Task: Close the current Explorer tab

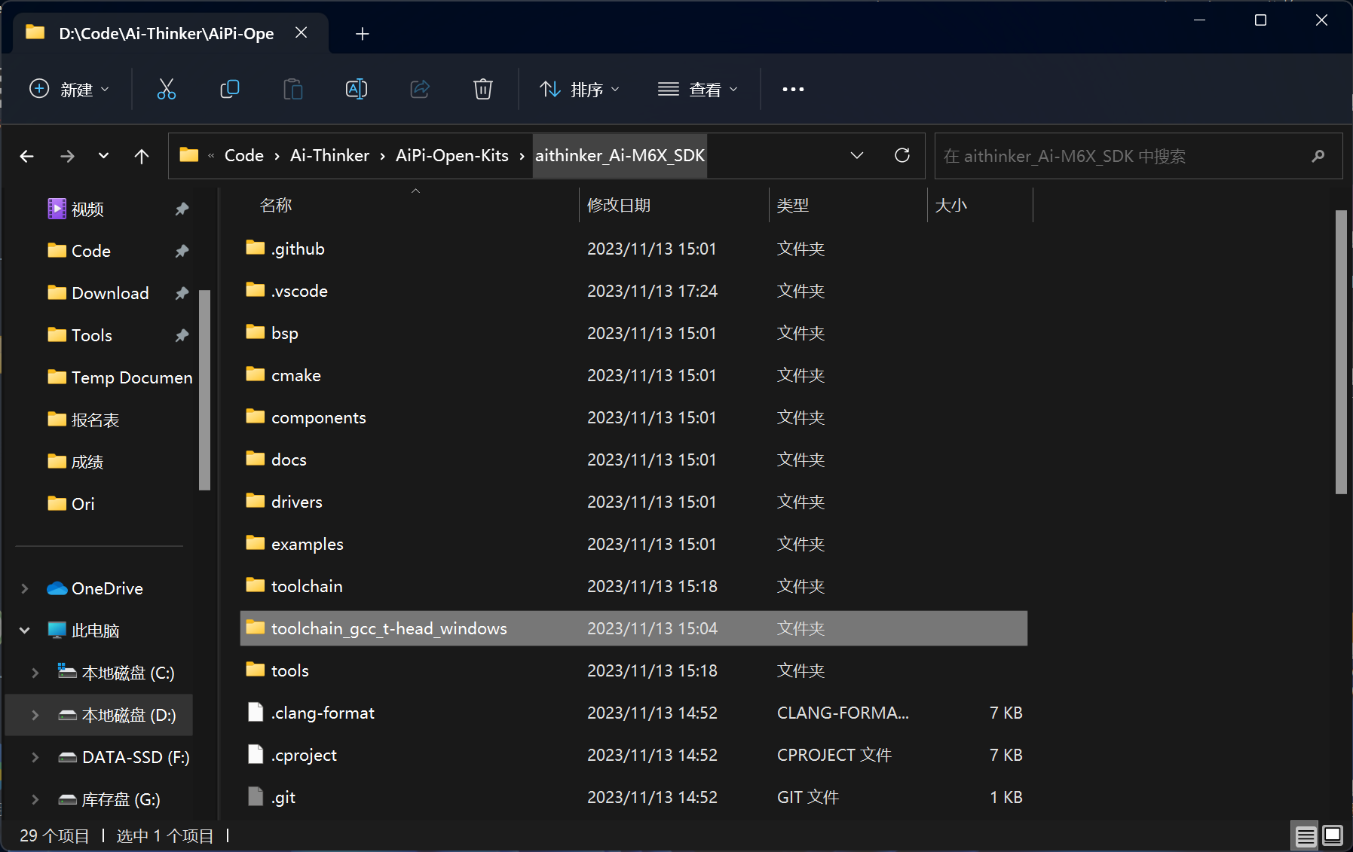Action: click(x=301, y=33)
